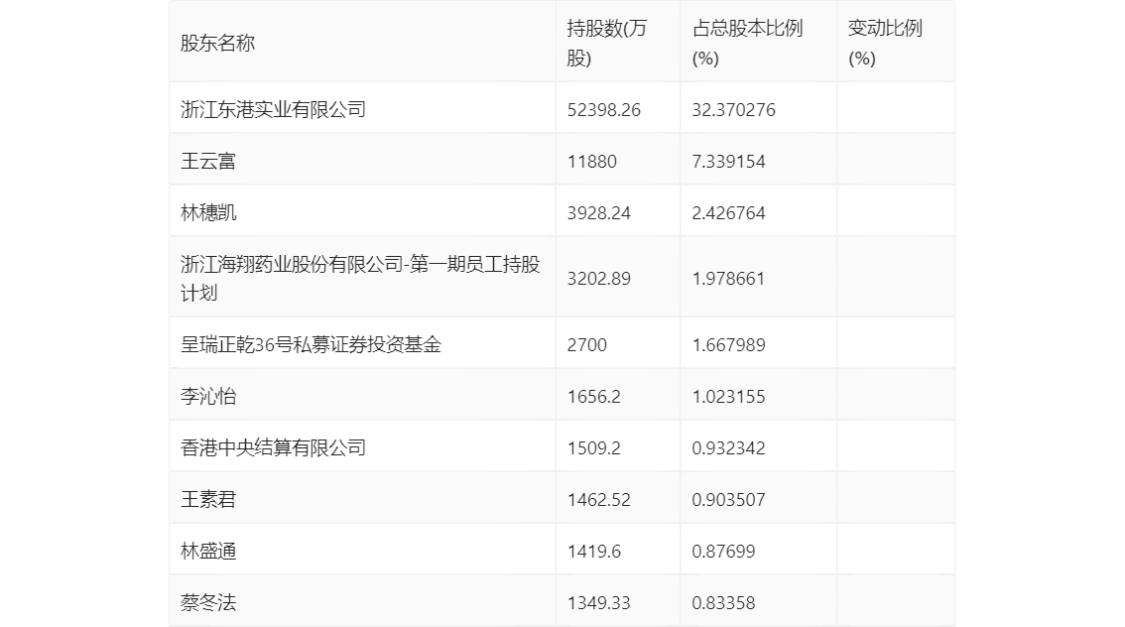Click the 持股数(万股) column header
The width and height of the screenshot is (1125, 627).
coord(607,43)
